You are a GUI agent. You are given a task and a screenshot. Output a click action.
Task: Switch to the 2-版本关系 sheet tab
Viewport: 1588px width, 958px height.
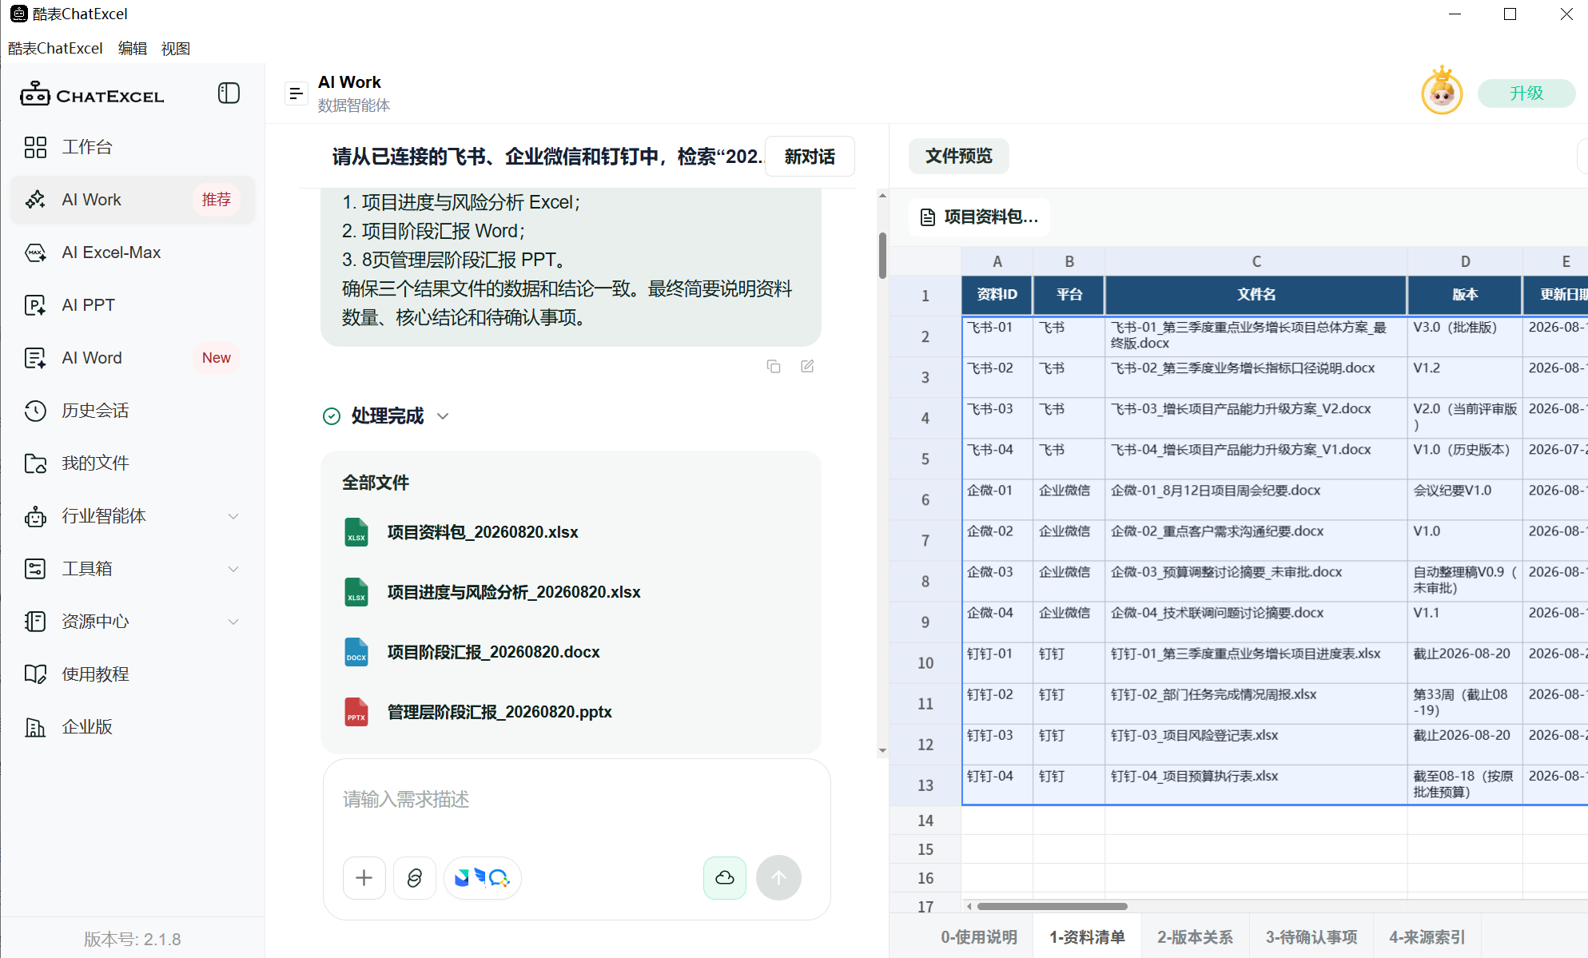(x=1196, y=937)
